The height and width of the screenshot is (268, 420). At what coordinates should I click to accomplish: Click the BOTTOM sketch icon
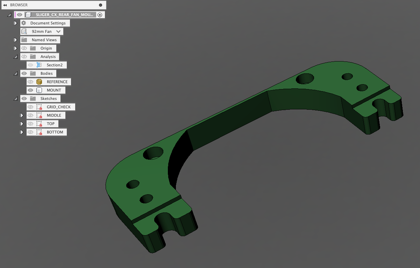[x=39, y=132]
